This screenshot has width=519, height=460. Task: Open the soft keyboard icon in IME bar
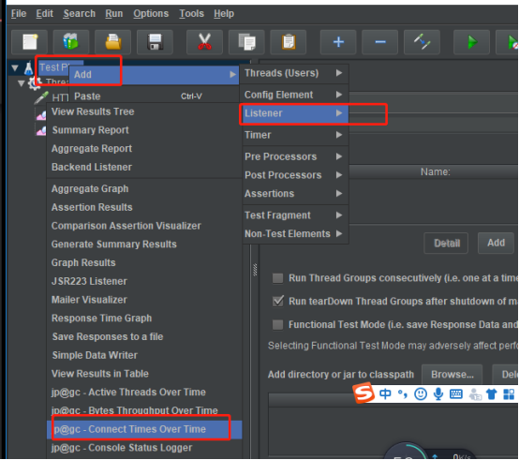click(x=456, y=393)
